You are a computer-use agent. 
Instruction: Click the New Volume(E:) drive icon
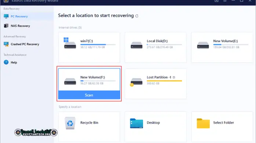point(203,45)
